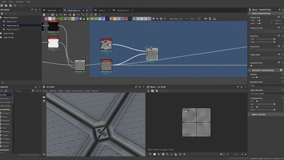The width and height of the screenshot is (284, 160).
Task: Click the refresh icon in the Explorer toolbar
Action: tap(2, 14)
